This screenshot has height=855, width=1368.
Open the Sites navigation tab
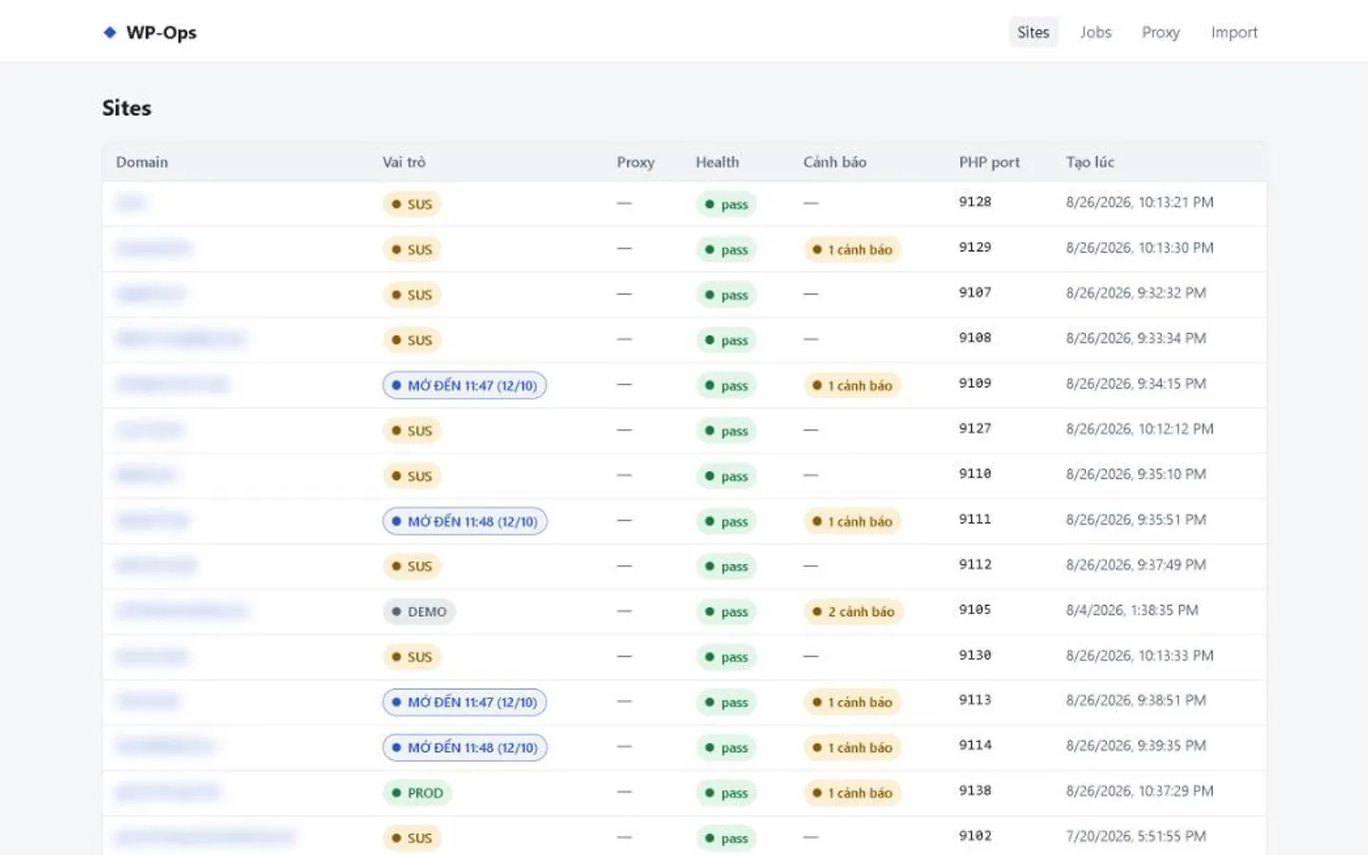[x=1033, y=32]
